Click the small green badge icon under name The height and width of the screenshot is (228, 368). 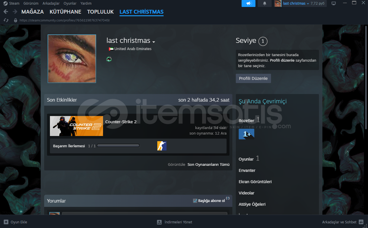(109, 59)
